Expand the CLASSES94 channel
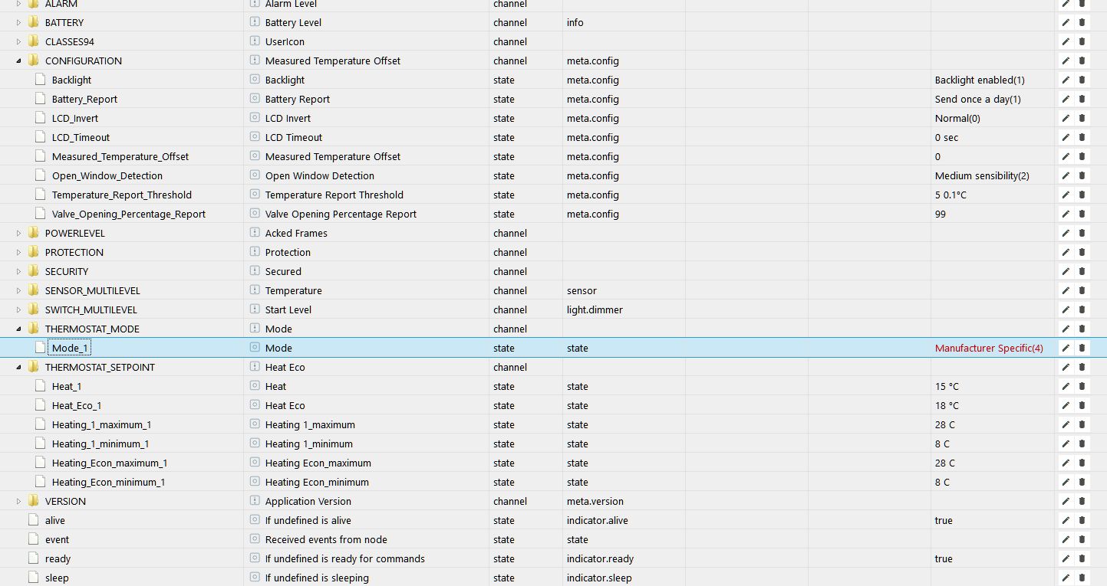 (x=18, y=41)
